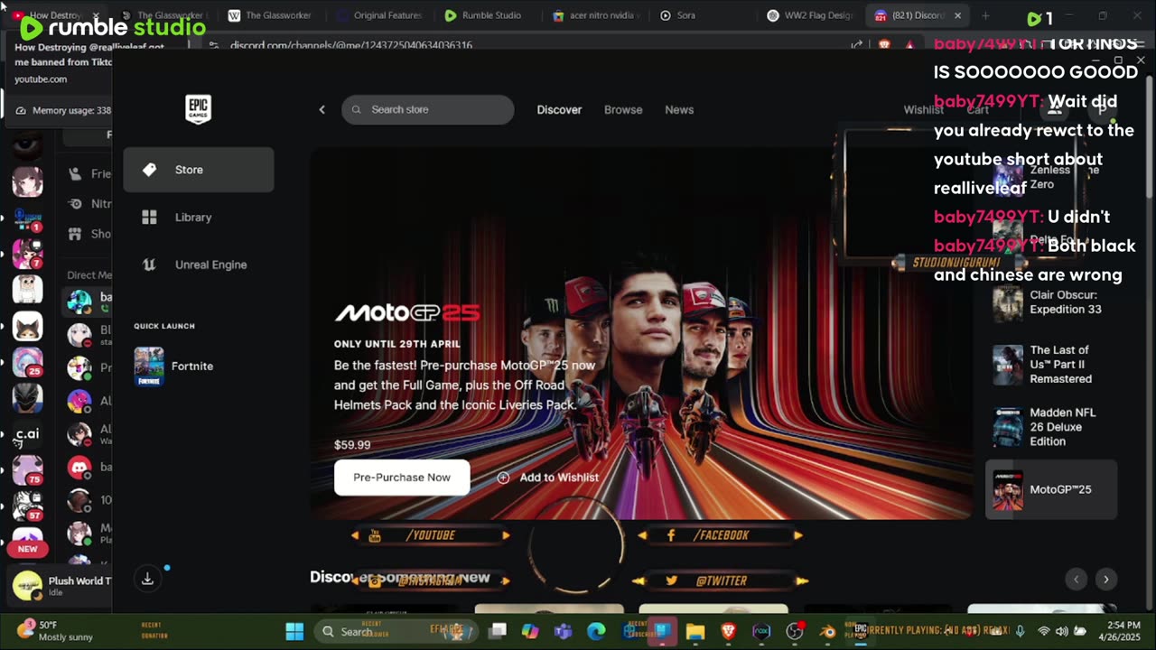
Task: Go back with the launcher back arrow
Action: coord(322,109)
